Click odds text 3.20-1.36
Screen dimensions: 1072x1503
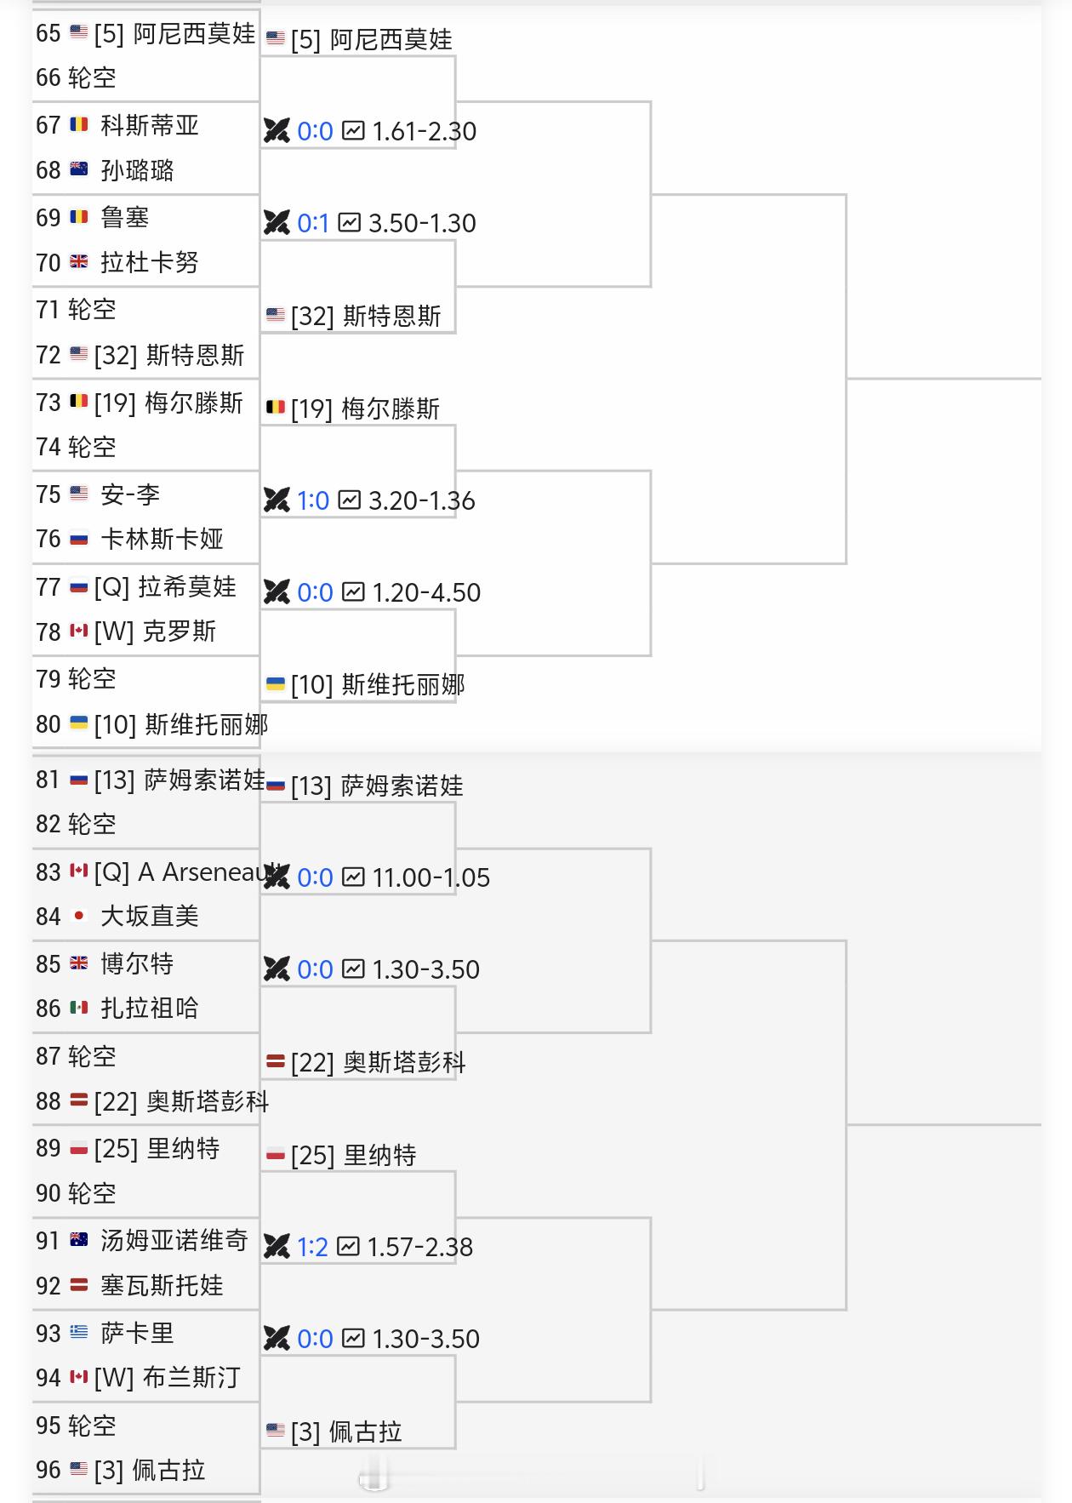click(422, 500)
